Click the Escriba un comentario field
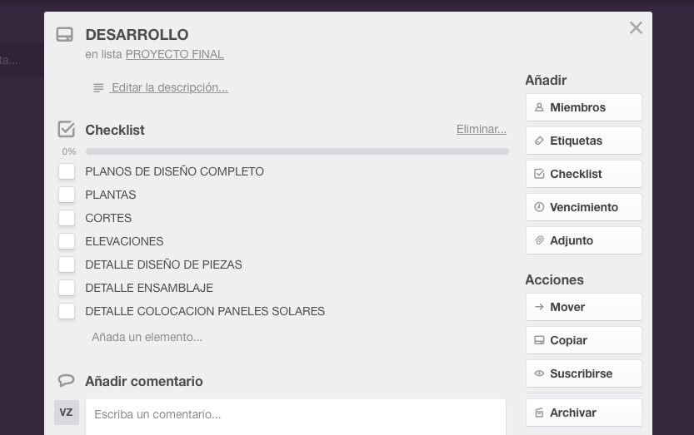694x435 pixels. click(296, 414)
